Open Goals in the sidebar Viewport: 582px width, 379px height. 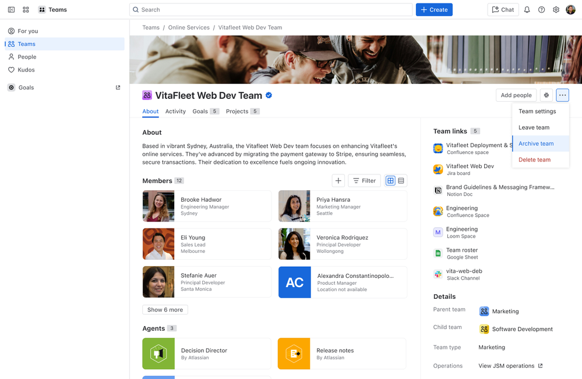pyautogui.click(x=65, y=87)
